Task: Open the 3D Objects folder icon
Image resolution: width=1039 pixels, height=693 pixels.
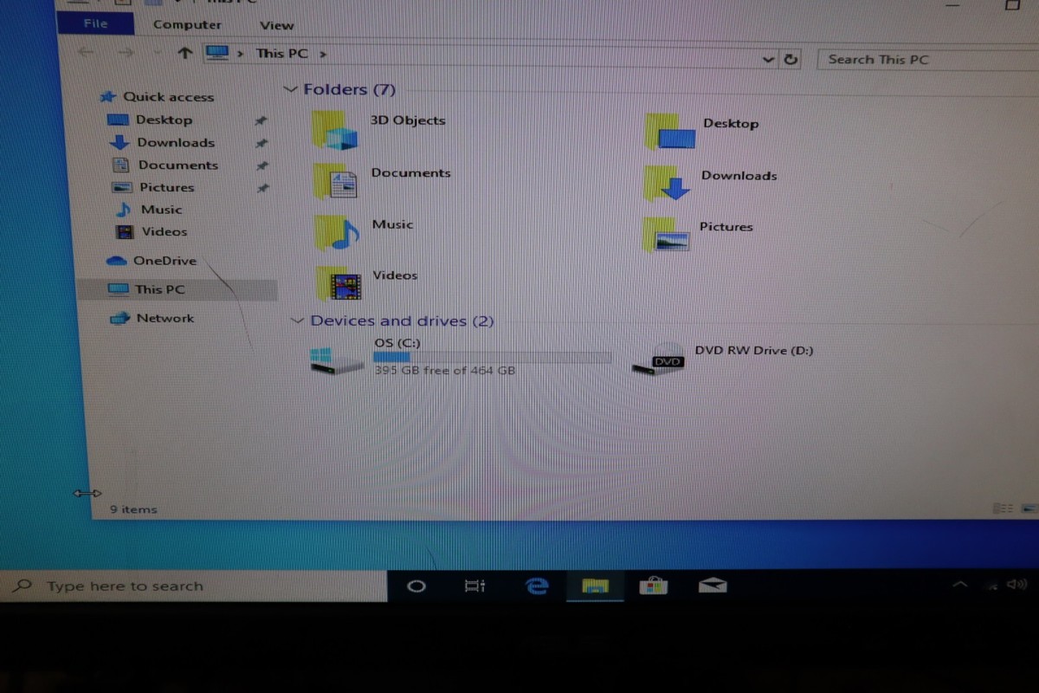Action: (334, 130)
